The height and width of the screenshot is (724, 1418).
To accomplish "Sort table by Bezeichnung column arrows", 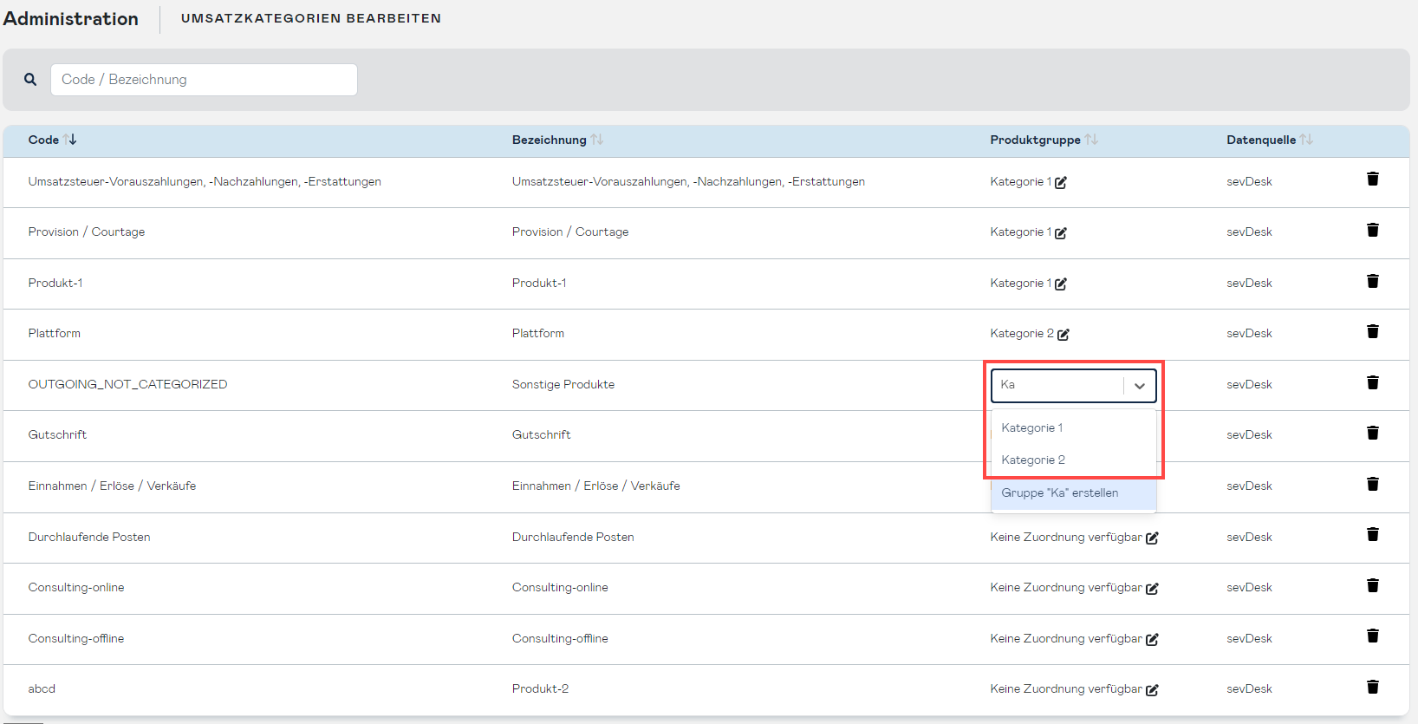I will 597,140.
